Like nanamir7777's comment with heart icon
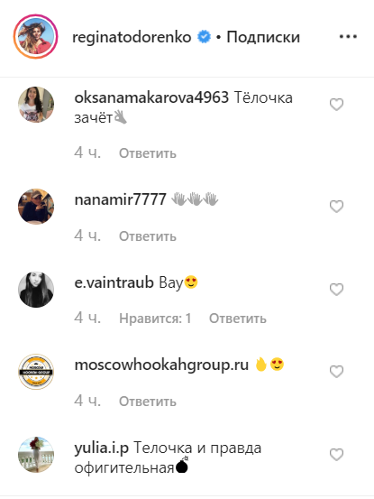 [x=336, y=207]
